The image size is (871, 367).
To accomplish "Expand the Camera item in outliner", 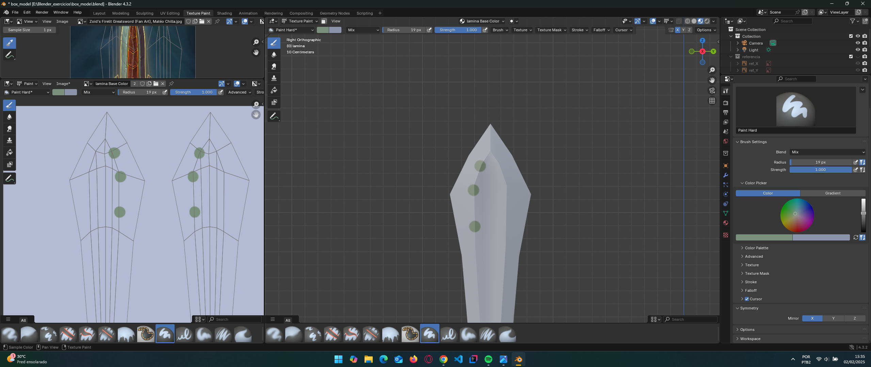I will point(738,43).
